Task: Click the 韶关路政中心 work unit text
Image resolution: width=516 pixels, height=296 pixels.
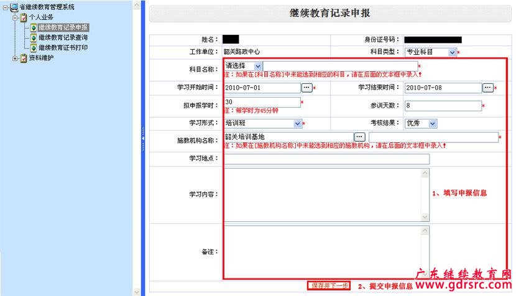Action: 242,52
